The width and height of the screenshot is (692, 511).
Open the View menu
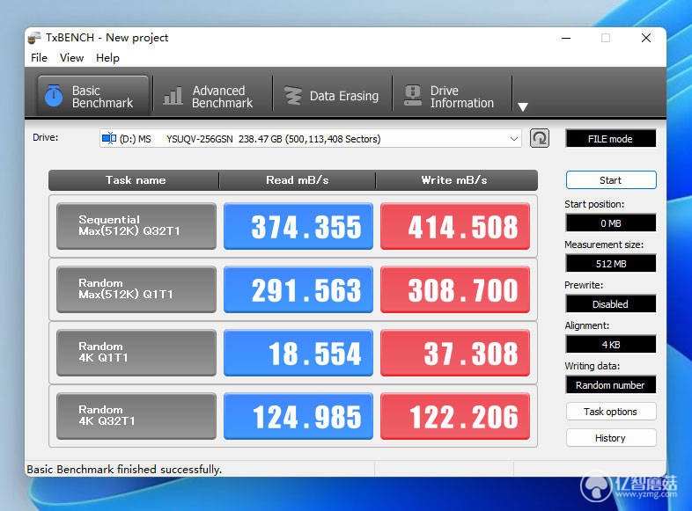tap(71, 58)
